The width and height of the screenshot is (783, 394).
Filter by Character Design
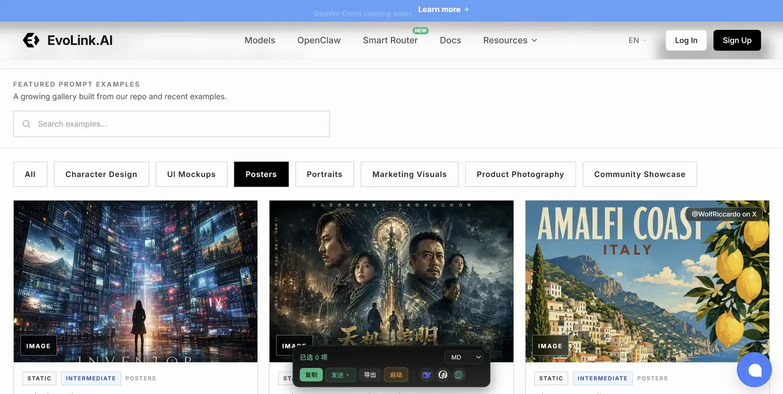tap(101, 174)
